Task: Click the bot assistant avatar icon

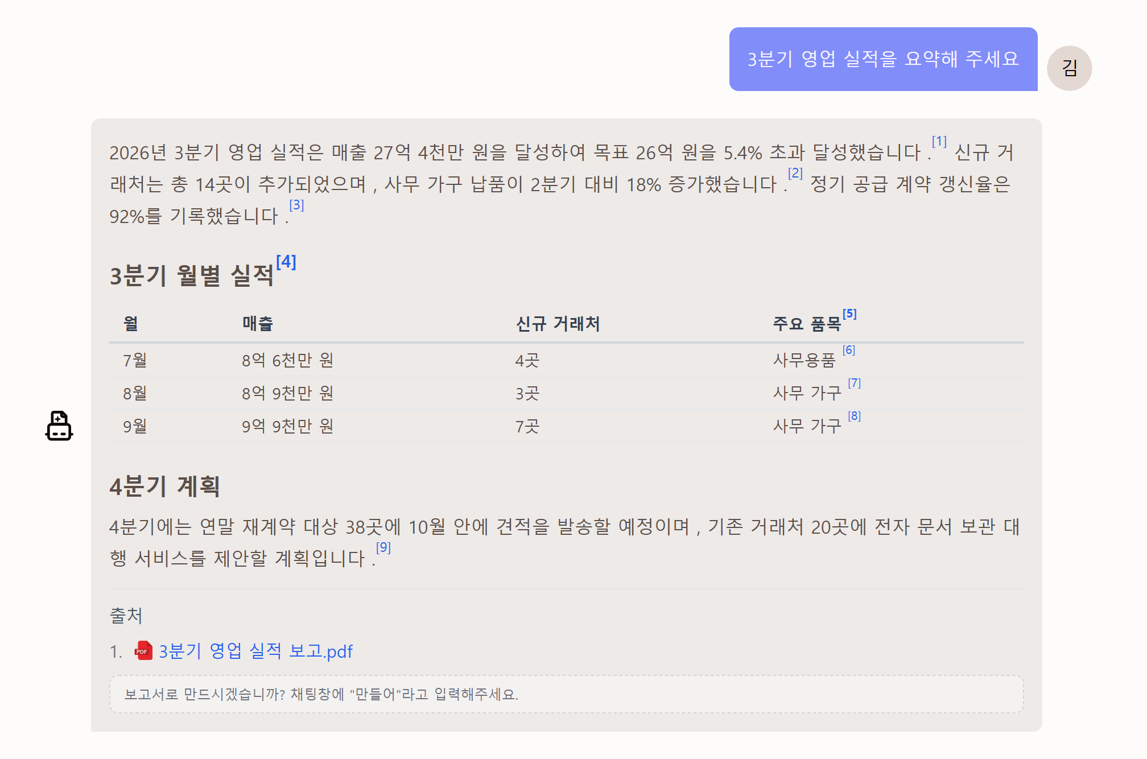Action: (59, 426)
